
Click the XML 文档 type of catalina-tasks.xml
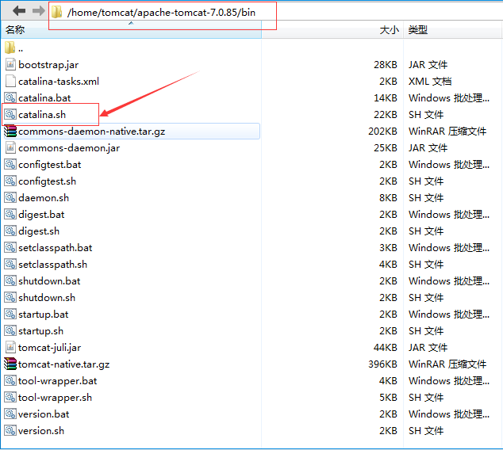430,82
